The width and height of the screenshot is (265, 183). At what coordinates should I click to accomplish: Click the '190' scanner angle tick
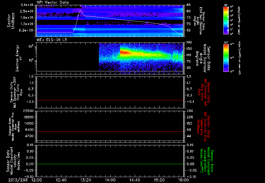(x=189, y=42)
